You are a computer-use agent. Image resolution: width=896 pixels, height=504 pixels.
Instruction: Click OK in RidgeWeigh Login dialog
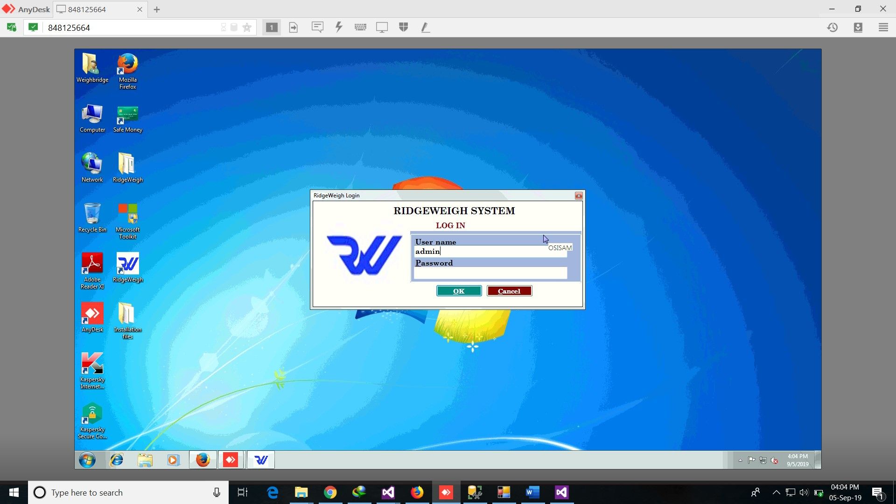459,291
